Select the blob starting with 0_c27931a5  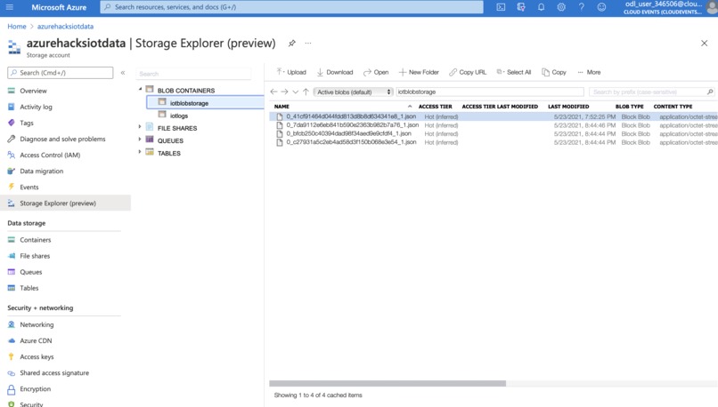point(351,142)
